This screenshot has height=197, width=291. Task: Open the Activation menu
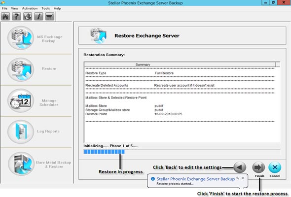[30, 8]
